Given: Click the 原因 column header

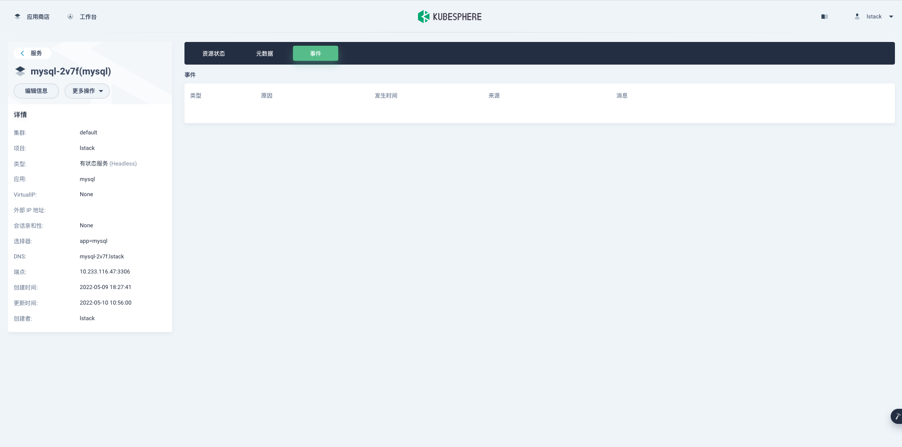Looking at the screenshot, I should [267, 96].
